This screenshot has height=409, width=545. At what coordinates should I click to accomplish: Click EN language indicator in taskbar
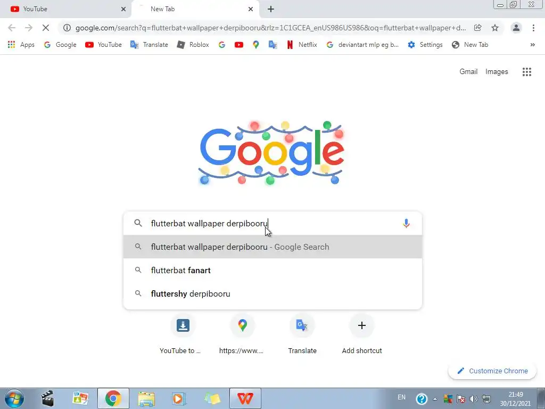click(x=401, y=397)
